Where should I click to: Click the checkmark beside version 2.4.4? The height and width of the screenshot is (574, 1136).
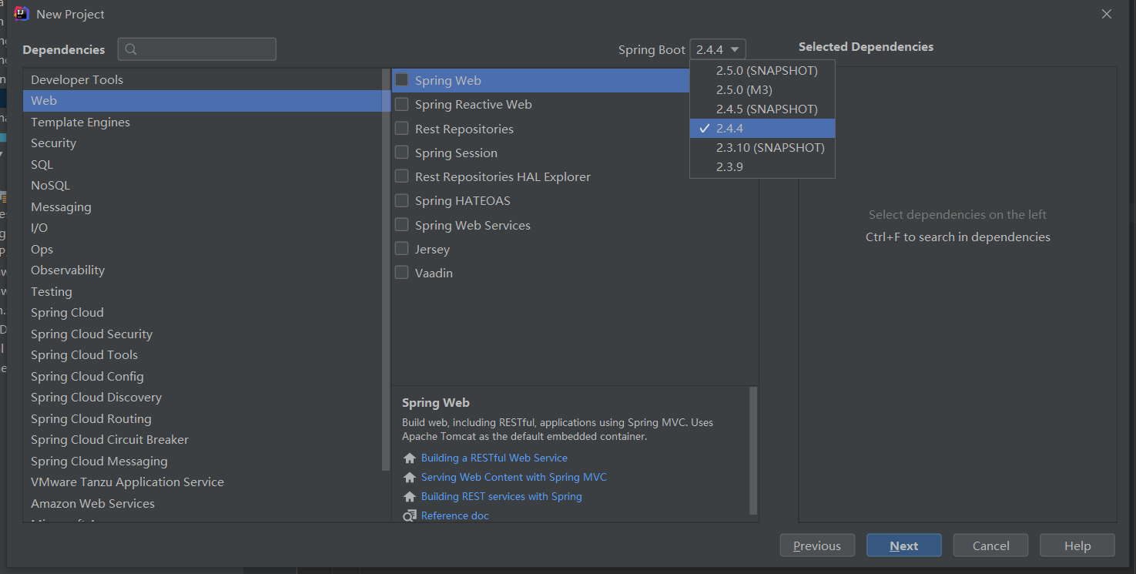pos(704,128)
